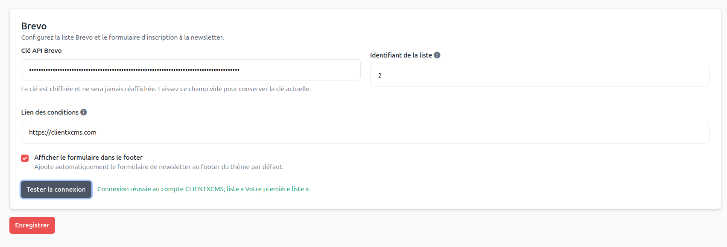Click the "CLIENTXCMS" account name in success message
Screen dimensions: 727x247
(204, 189)
